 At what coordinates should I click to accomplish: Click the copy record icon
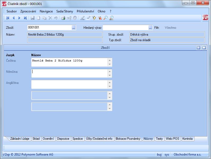44,18
